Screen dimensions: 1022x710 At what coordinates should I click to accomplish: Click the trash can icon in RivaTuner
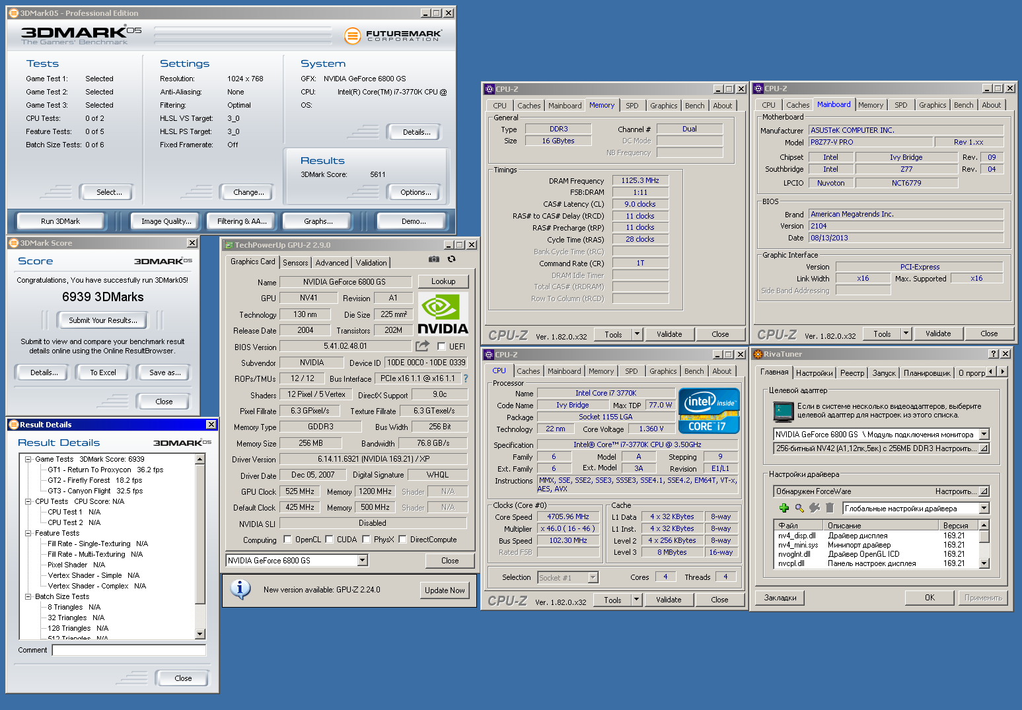[830, 508]
